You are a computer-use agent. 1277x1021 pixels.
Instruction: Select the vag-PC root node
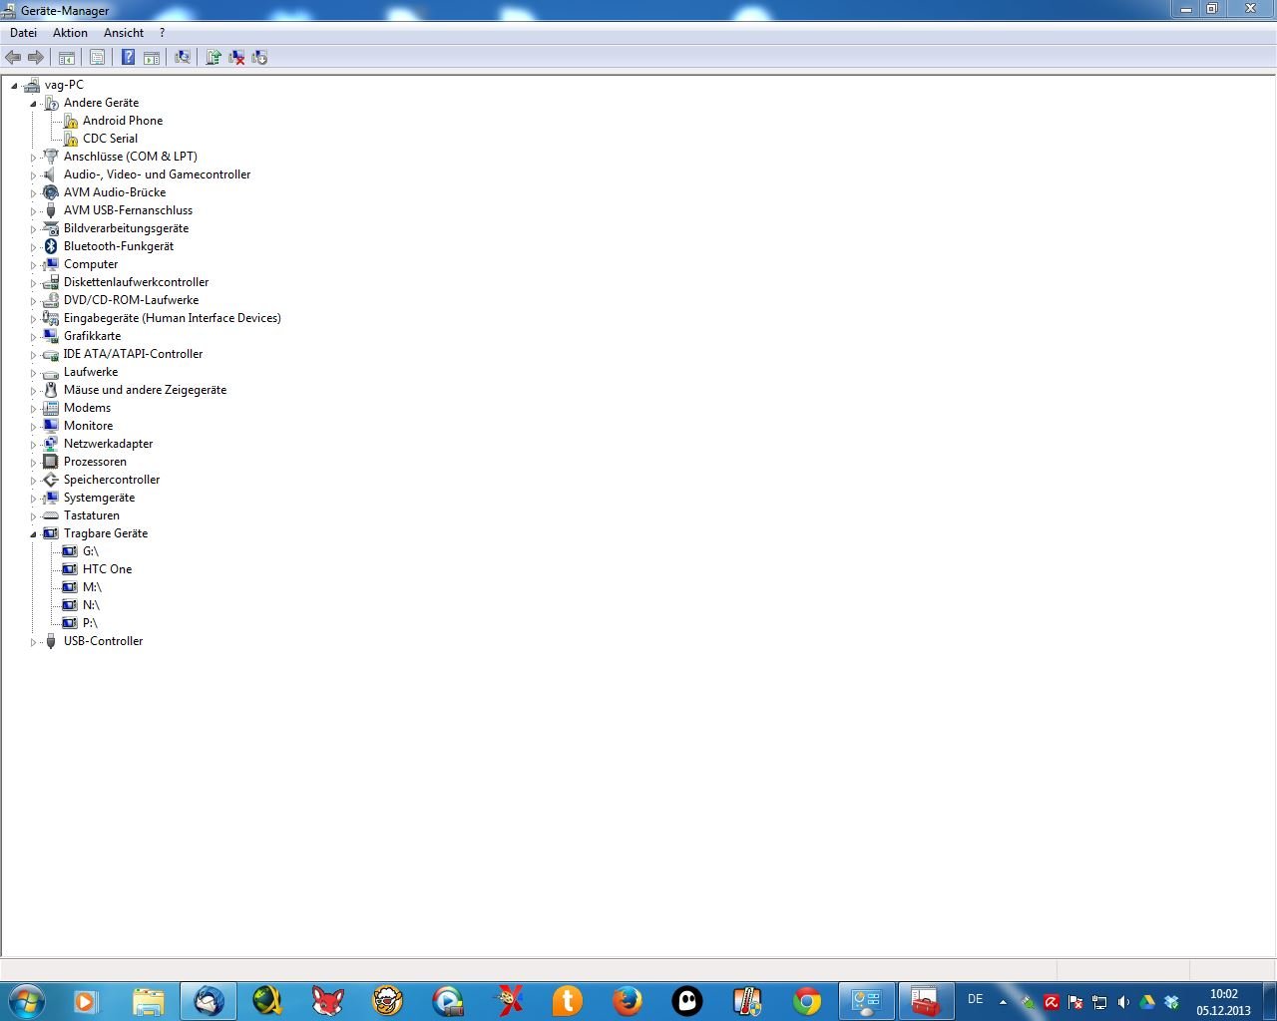(64, 85)
